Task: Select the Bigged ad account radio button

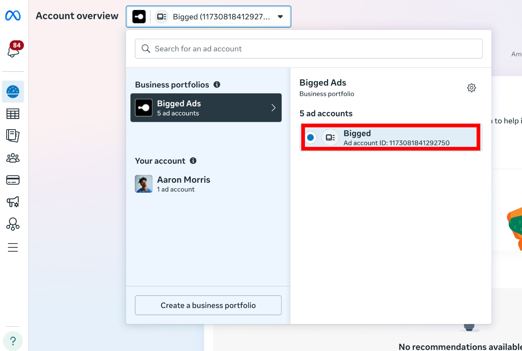Action: [x=310, y=138]
